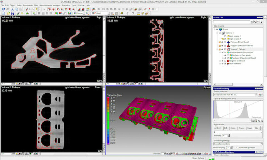267x160 pixels.
Task: Switch to the Spec. appearance tab
Action: pos(233,128)
